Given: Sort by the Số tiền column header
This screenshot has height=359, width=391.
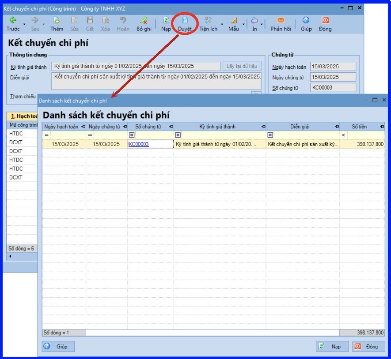Looking at the screenshot, I should (359, 127).
